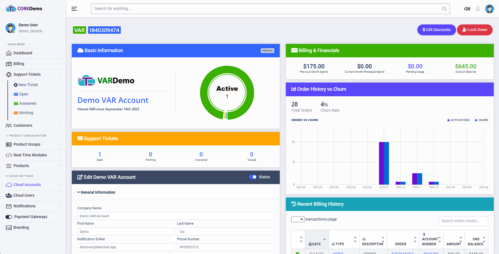Image resolution: width=499 pixels, height=254 pixels.
Task: Click the Products lines icon
Action: [x=9, y=166]
